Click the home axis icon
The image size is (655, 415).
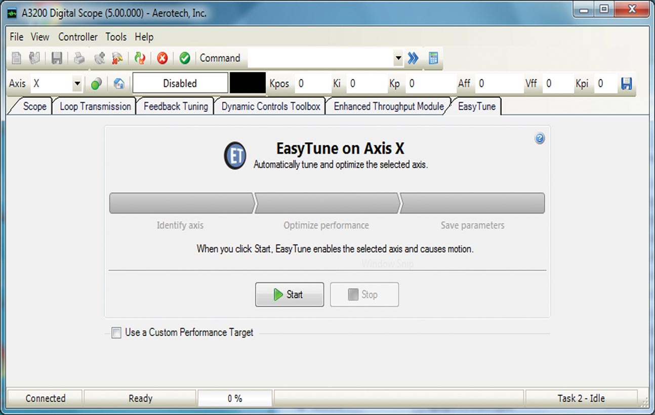click(x=119, y=84)
